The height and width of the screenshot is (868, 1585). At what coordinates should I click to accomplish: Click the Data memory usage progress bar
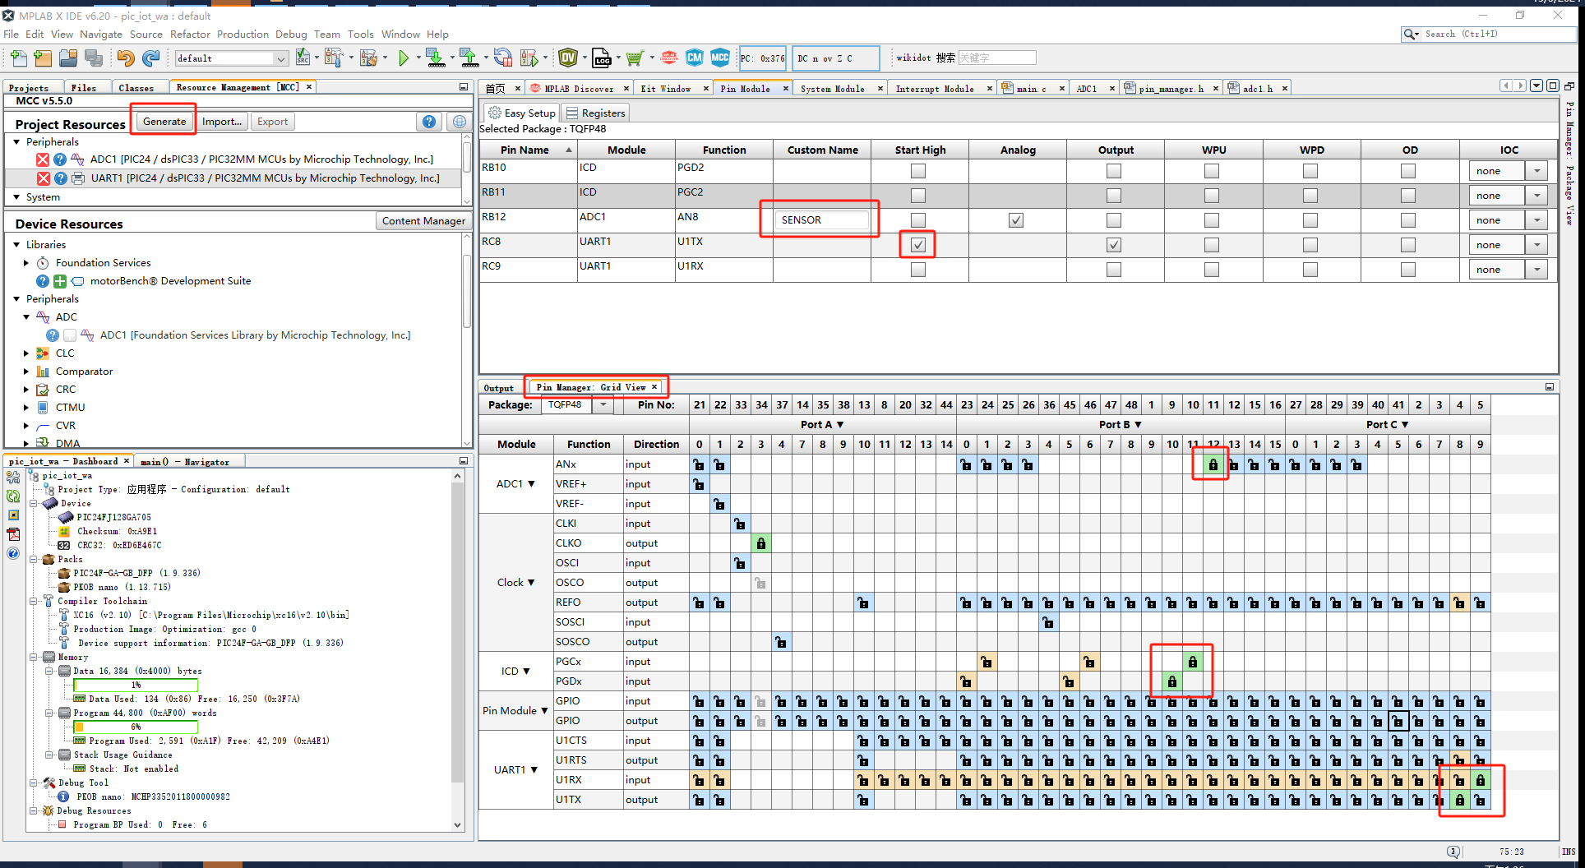(136, 685)
